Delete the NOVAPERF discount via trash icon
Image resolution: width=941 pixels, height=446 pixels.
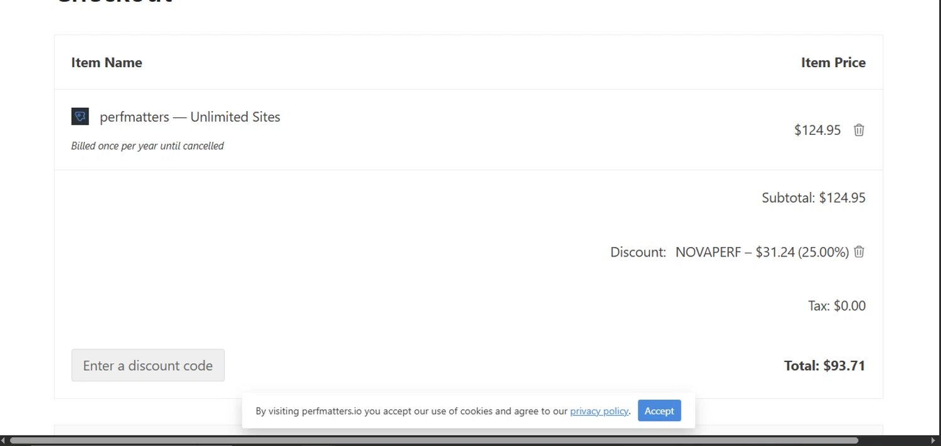pyautogui.click(x=859, y=252)
